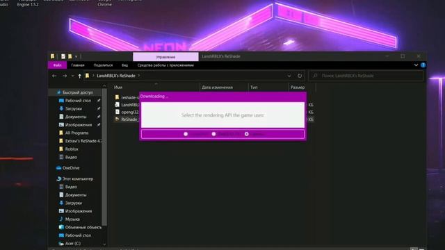Open pinned Загрузки under quick access
The image size is (445, 250).
(x=74, y=108)
